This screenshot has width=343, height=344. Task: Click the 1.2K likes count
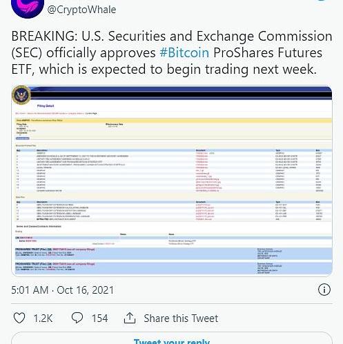click(x=43, y=318)
